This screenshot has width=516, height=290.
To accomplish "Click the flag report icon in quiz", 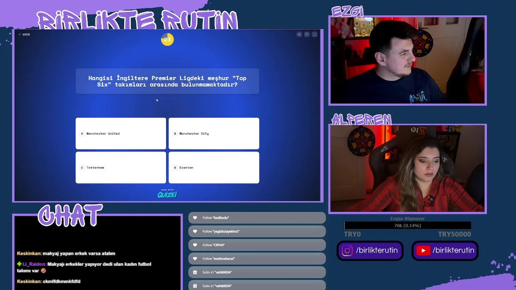I will (307, 34).
